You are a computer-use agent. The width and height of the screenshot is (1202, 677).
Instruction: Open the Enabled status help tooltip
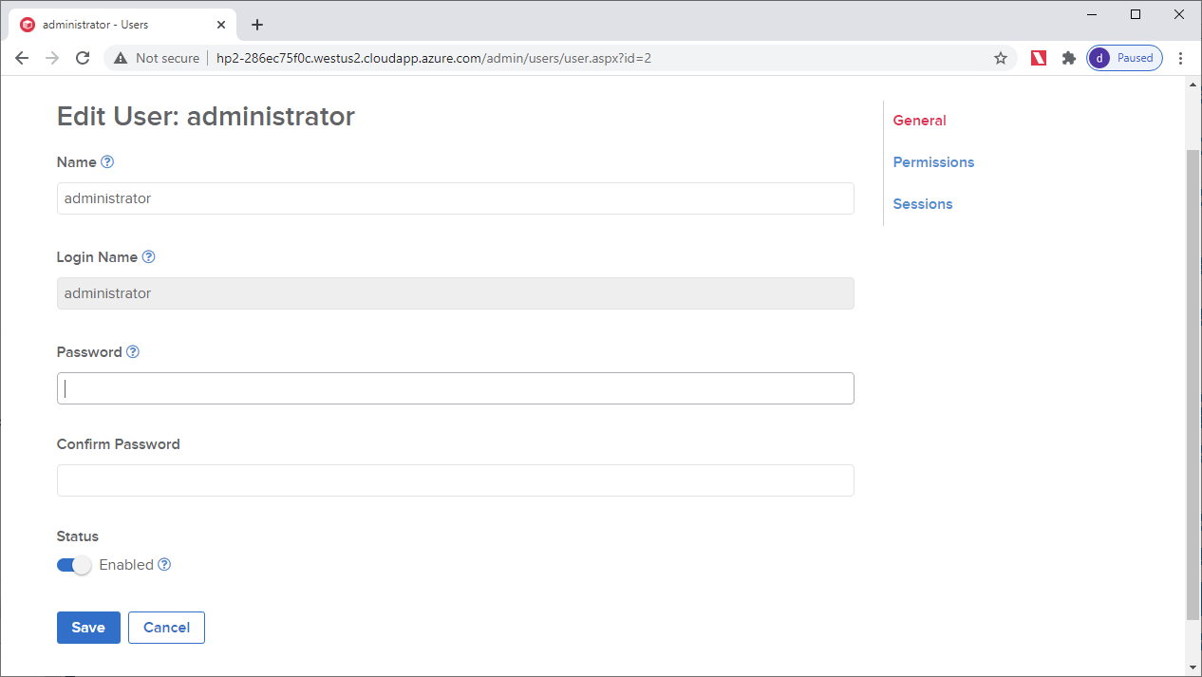tap(163, 565)
